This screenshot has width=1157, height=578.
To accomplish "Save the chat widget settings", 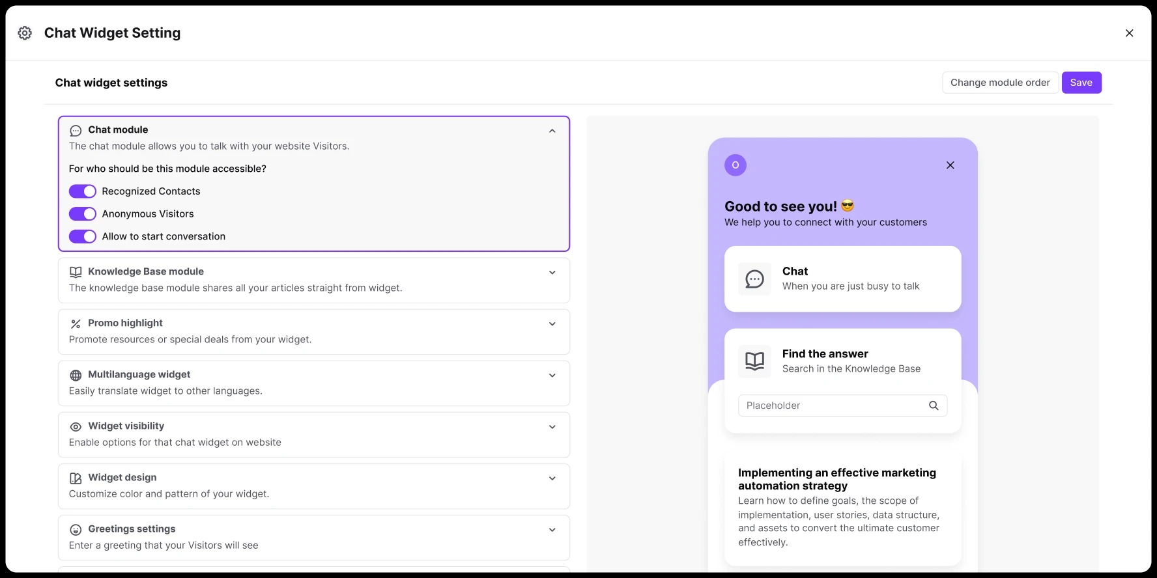I will click(1081, 83).
